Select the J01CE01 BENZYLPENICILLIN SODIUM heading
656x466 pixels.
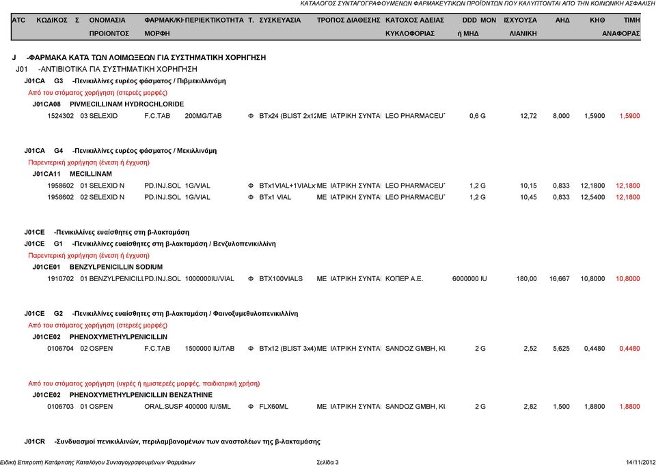98,267
